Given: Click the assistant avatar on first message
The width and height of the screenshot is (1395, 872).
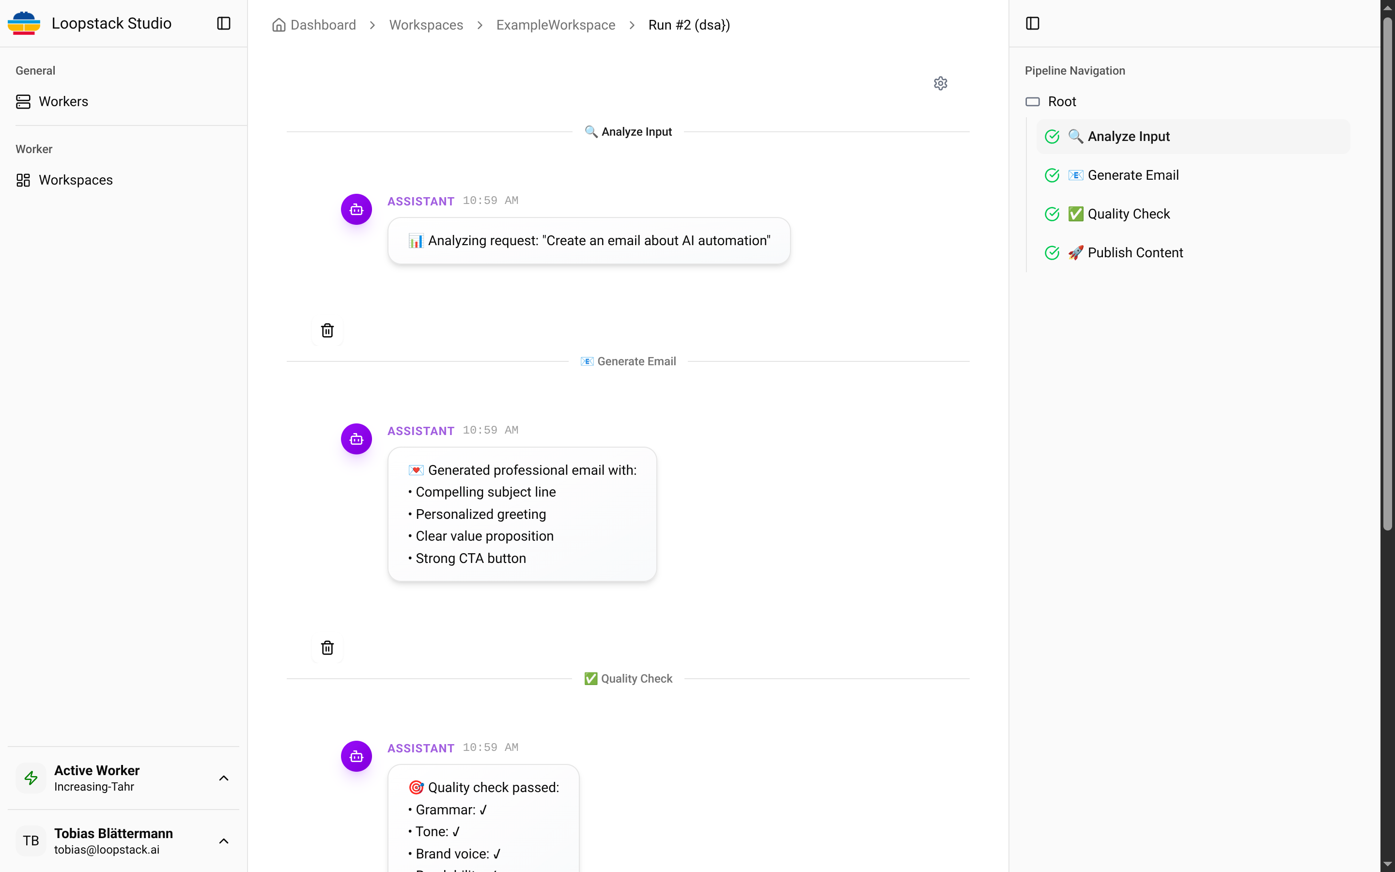Looking at the screenshot, I should pyautogui.click(x=356, y=209).
